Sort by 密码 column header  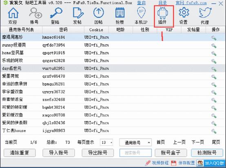point(63,30)
